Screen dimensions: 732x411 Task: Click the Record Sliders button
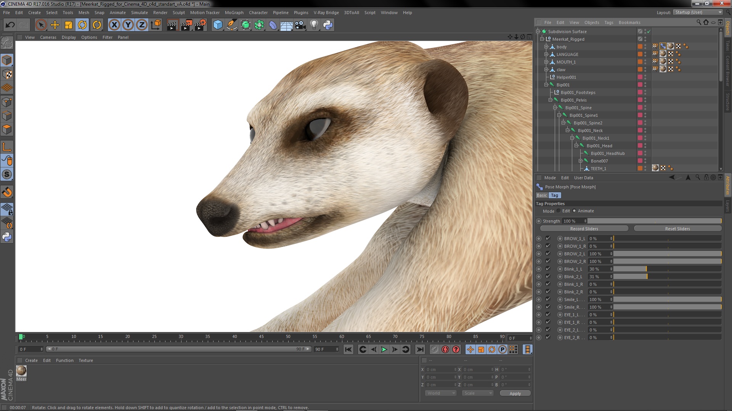584,229
